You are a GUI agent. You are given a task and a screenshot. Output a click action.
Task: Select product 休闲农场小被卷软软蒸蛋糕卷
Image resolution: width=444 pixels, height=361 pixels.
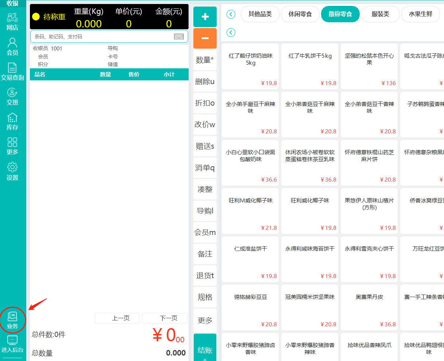point(310,163)
